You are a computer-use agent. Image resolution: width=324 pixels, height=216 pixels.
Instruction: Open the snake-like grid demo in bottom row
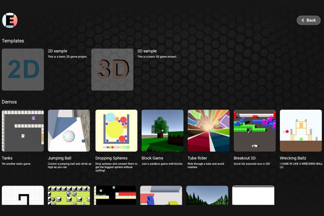click(x=23, y=195)
